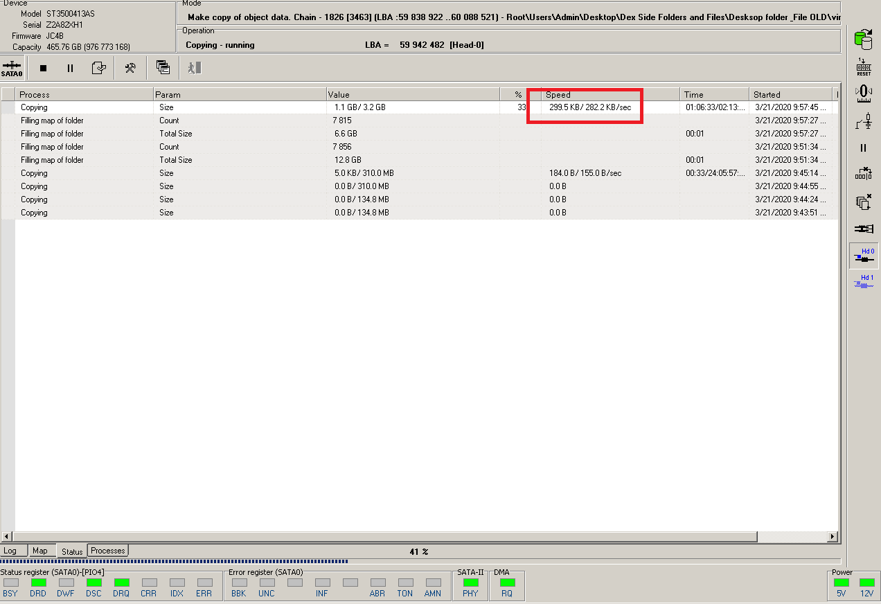Image resolution: width=881 pixels, height=604 pixels.
Task: Click the horizontal scrollbar thumb
Action: coord(385,537)
